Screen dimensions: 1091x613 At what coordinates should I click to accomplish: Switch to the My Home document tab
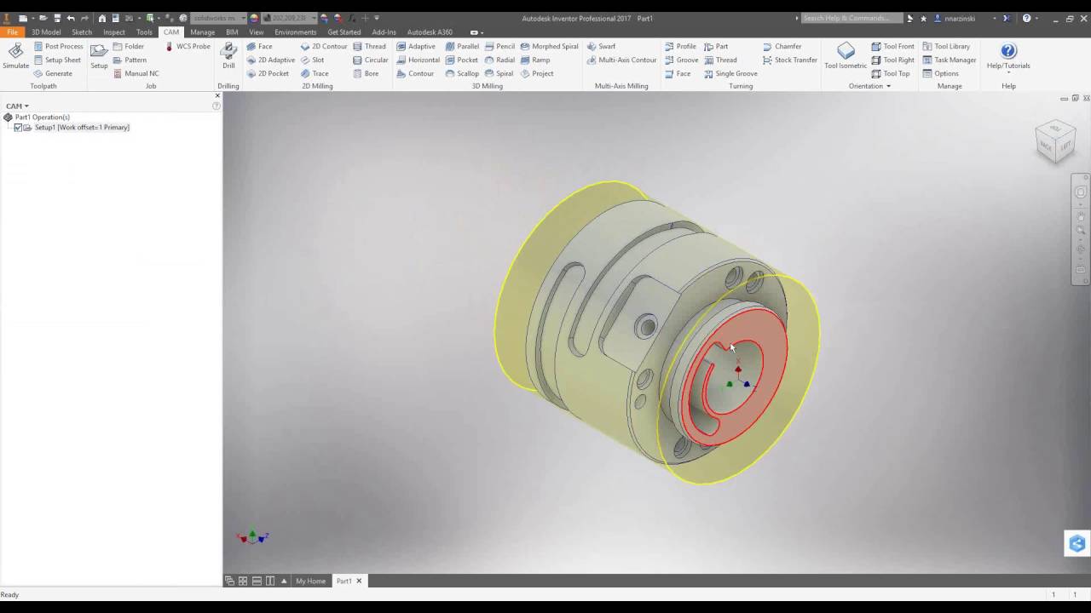pyautogui.click(x=310, y=581)
